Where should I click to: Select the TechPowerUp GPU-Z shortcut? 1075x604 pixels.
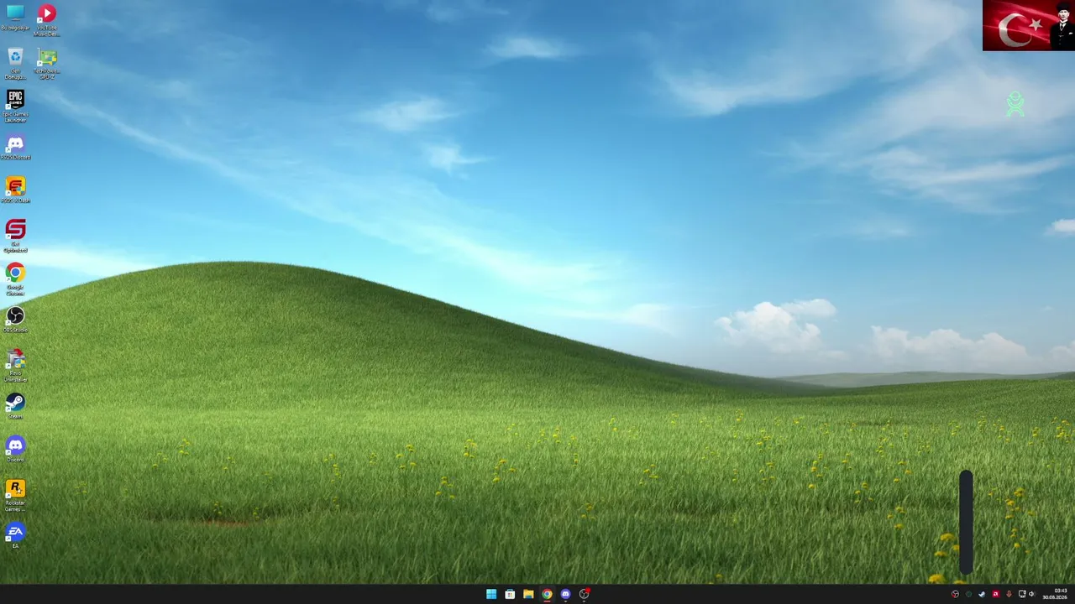tap(47, 63)
